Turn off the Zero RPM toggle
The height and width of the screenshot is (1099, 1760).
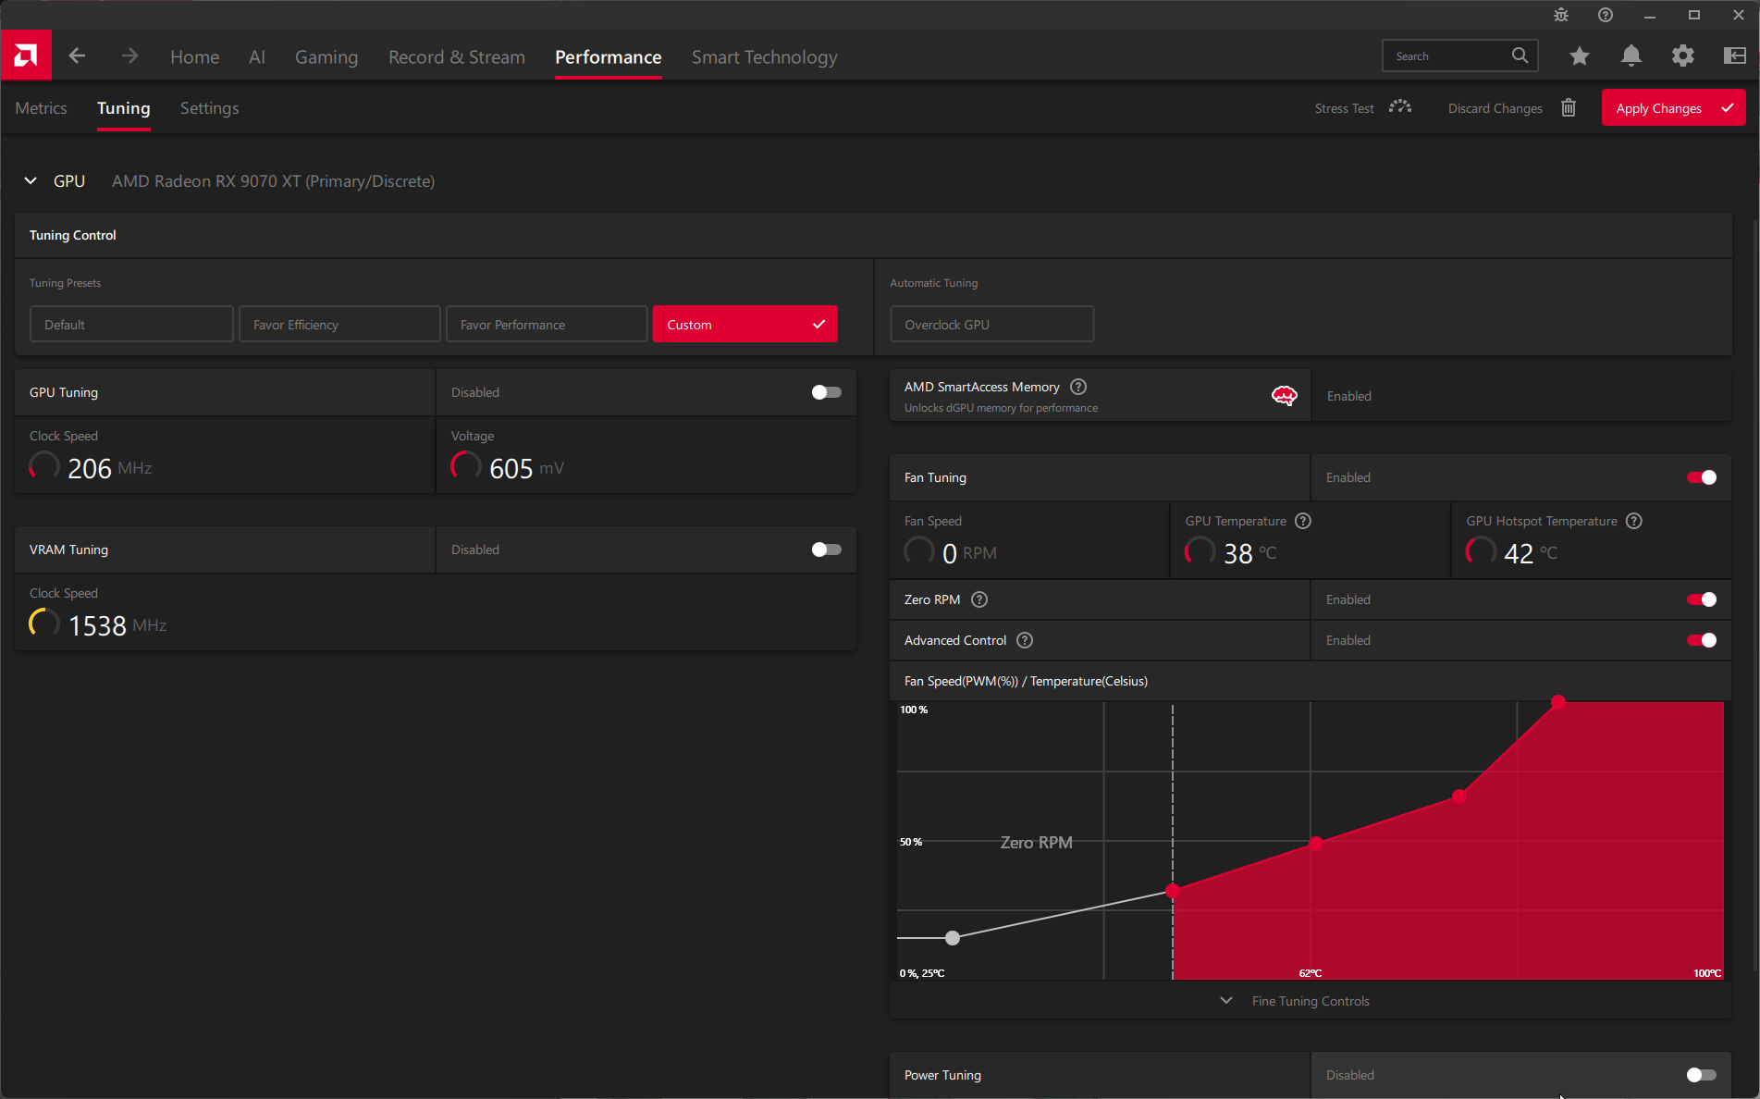(1702, 599)
